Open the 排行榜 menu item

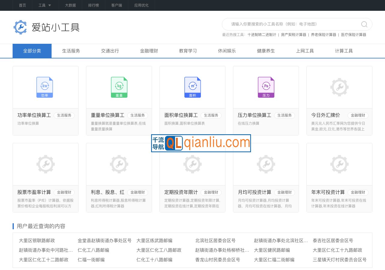coord(93,5)
